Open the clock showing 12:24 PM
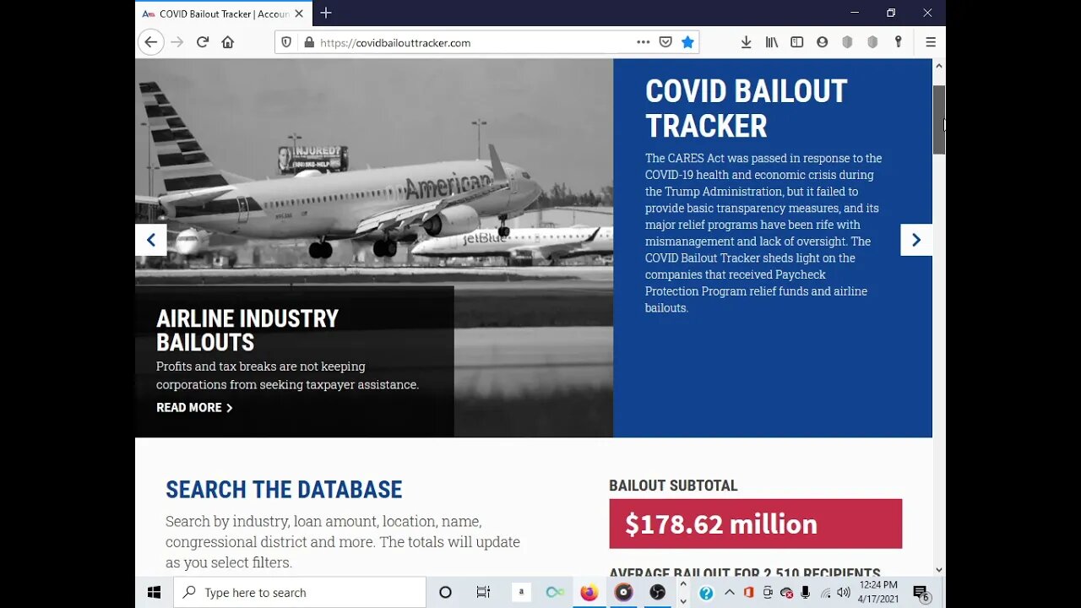The width and height of the screenshot is (1081, 608). (x=877, y=592)
